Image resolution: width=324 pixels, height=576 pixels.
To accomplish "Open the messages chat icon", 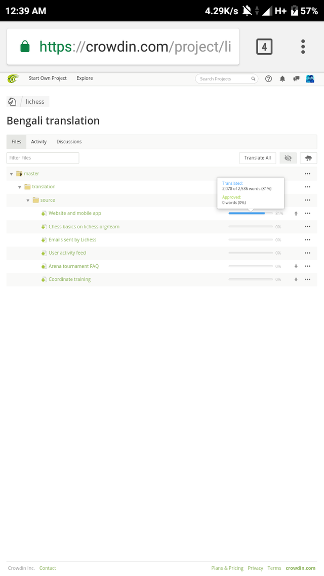I will [296, 78].
